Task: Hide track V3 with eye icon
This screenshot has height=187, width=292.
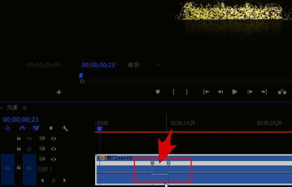Action: (53, 138)
